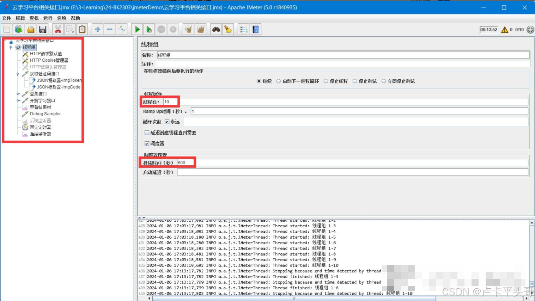
Task: Select JSON提取器-imgToken in the tree
Action: (x=59, y=80)
